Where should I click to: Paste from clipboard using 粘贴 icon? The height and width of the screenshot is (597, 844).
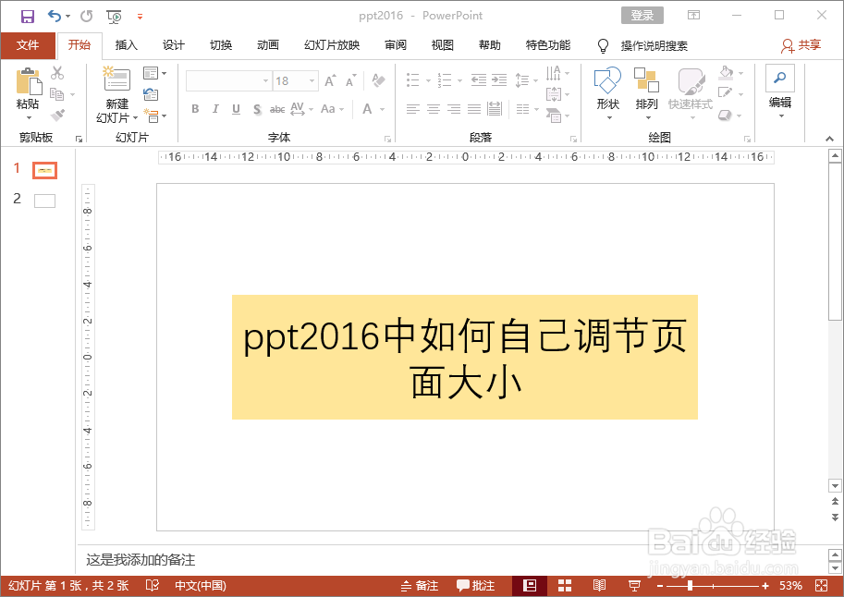[29, 82]
